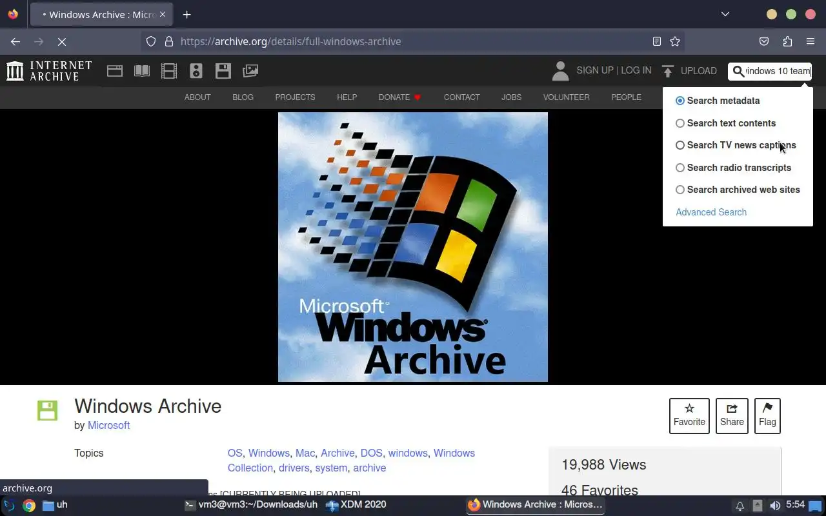Open the Video film strip icon
Image resolution: width=826 pixels, height=516 pixels.
[x=169, y=71]
